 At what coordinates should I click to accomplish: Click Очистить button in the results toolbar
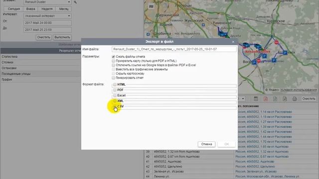coord(309,99)
